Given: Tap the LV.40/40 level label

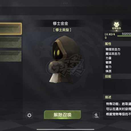Looking at the screenshot, I should pos(110,36).
